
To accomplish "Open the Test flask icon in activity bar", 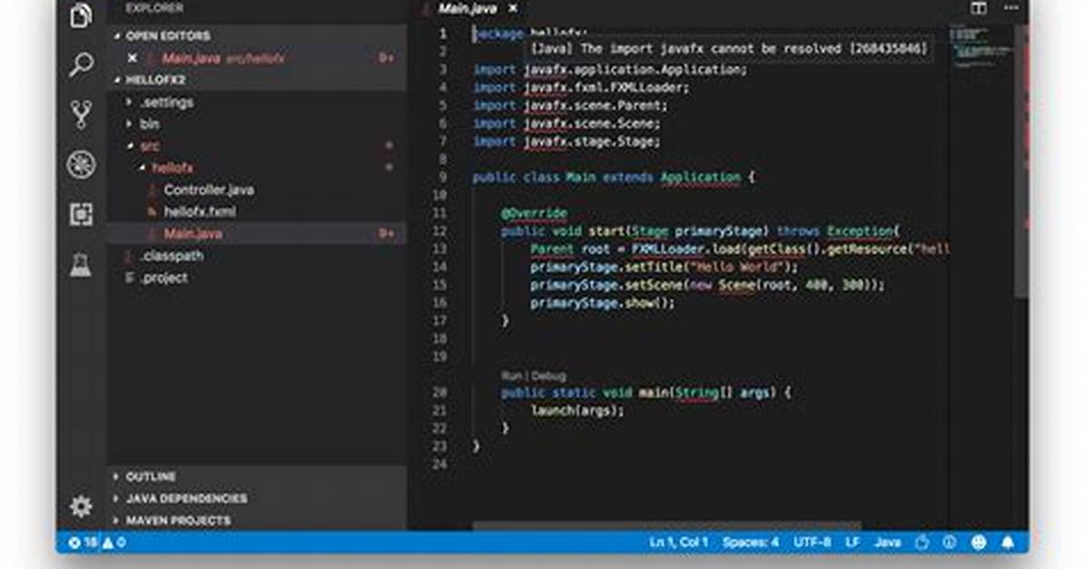I will (81, 264).
